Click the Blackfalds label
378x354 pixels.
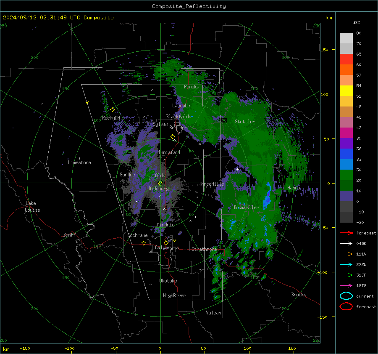coord(178,117)
